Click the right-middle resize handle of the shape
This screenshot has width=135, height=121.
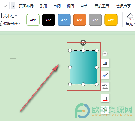[97, 67]
